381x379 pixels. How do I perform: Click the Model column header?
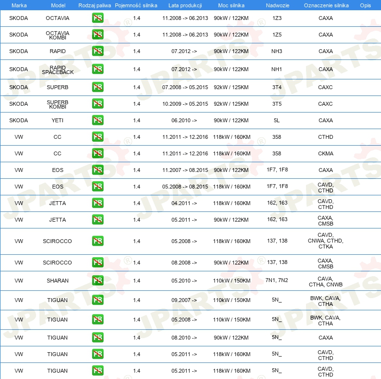58,5
